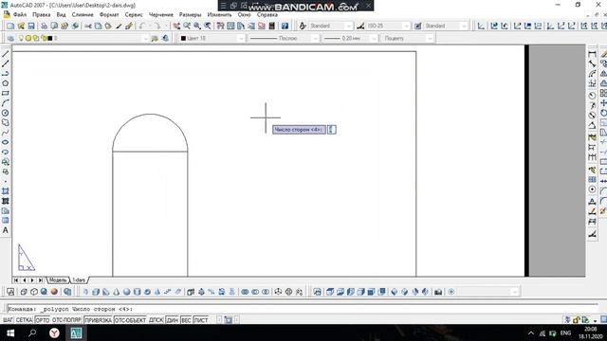This screenshot has height=341, width=607.
Task: Select the Spline tool
Action: pyautogui.click(x=5, y=133)
